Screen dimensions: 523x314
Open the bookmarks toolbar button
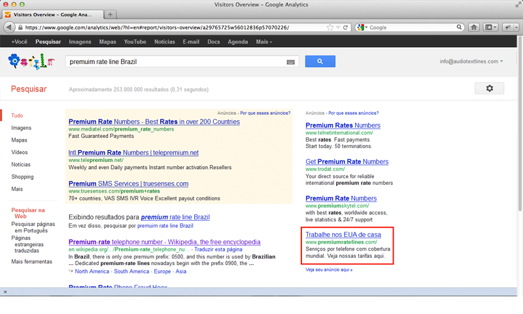pyautogui.click(x=490, y=27)
